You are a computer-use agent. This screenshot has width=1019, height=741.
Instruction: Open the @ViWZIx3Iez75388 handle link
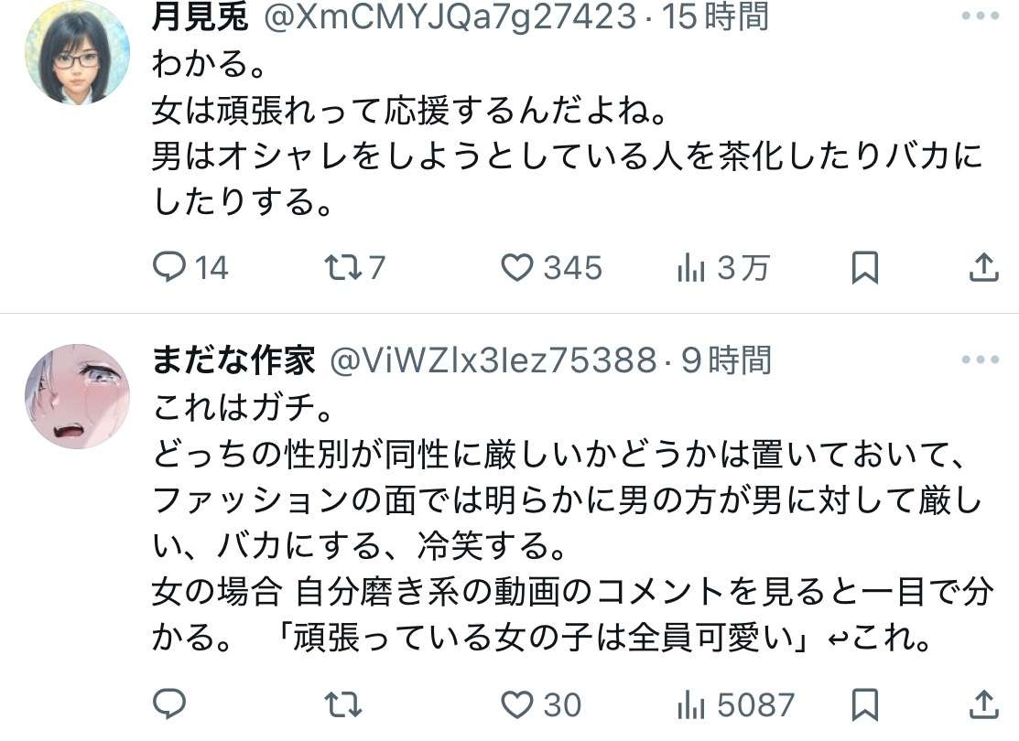[493, 360]
